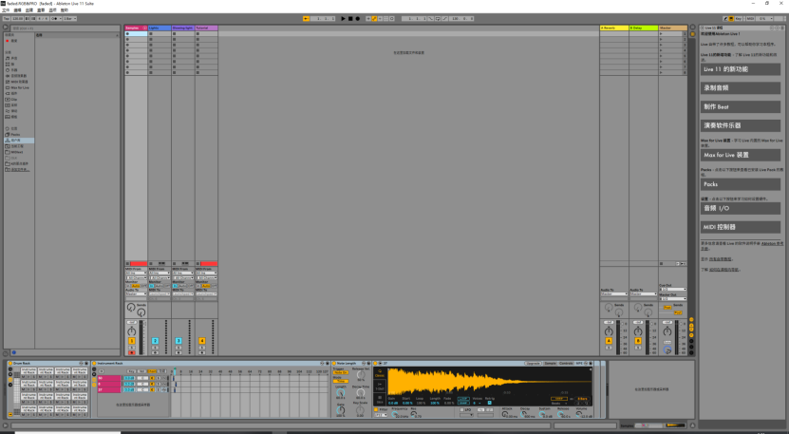Click Instrument Rack Hot-Swap button
789x434 pixels.
pos(322,363)
